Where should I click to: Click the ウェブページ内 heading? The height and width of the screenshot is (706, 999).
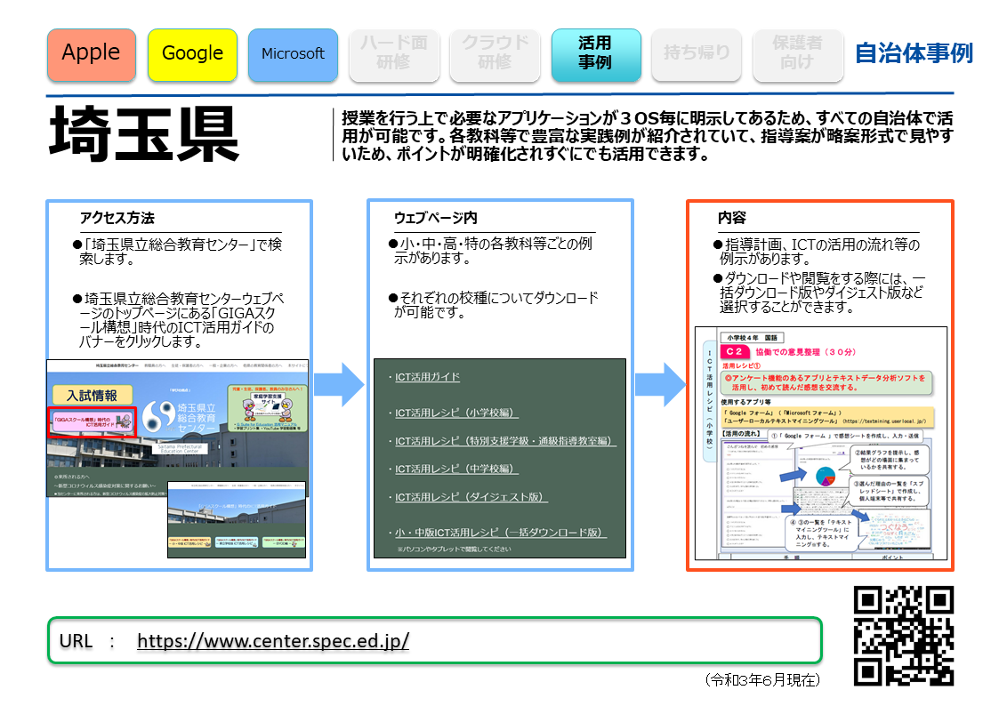click(x=436, y=218)
